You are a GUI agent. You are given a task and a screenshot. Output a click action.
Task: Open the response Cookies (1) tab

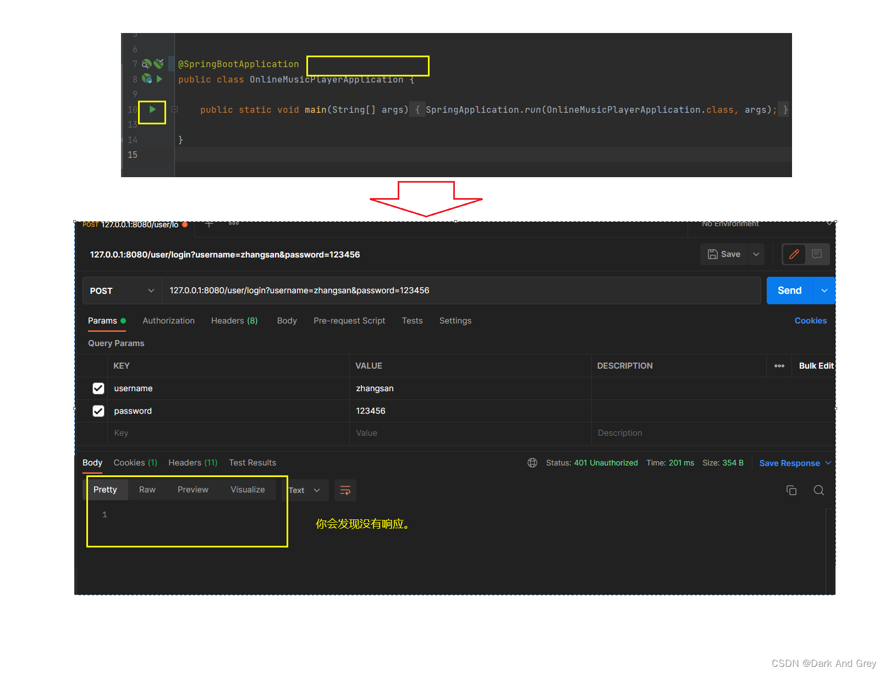135,463
